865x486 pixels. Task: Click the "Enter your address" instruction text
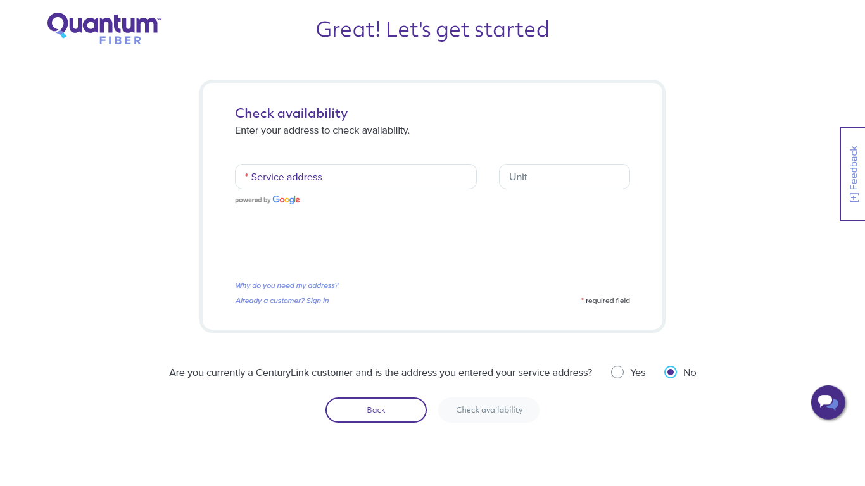pos(322,130)
